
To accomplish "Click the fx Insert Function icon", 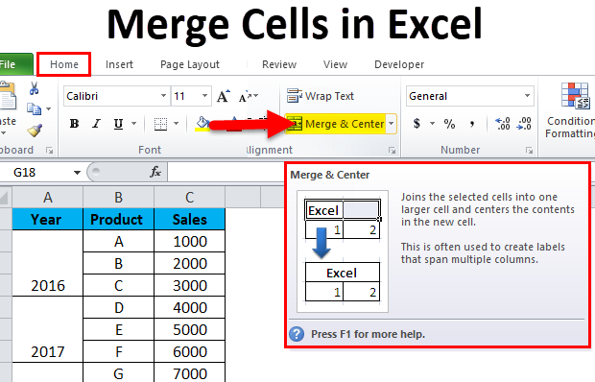I will click(x=155, y=172).
